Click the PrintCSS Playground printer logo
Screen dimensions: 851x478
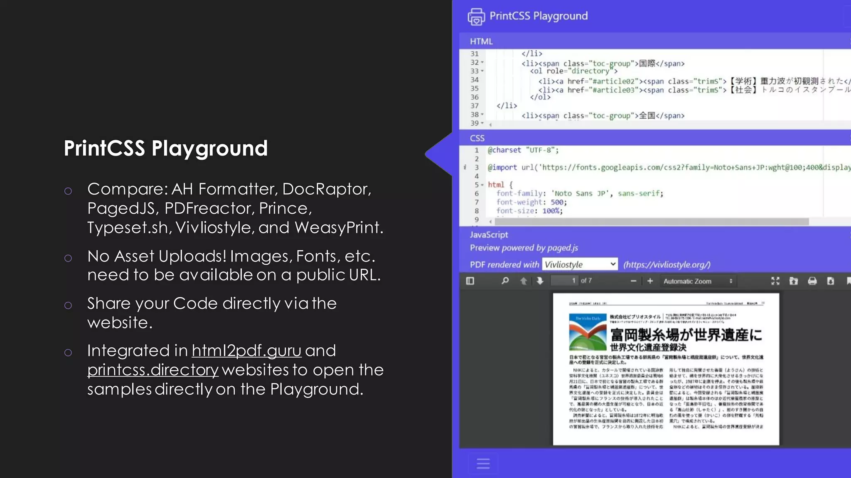pos(476,17)
